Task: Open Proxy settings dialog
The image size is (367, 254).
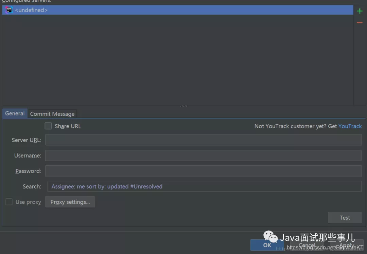Action: (x=70, y=202)
